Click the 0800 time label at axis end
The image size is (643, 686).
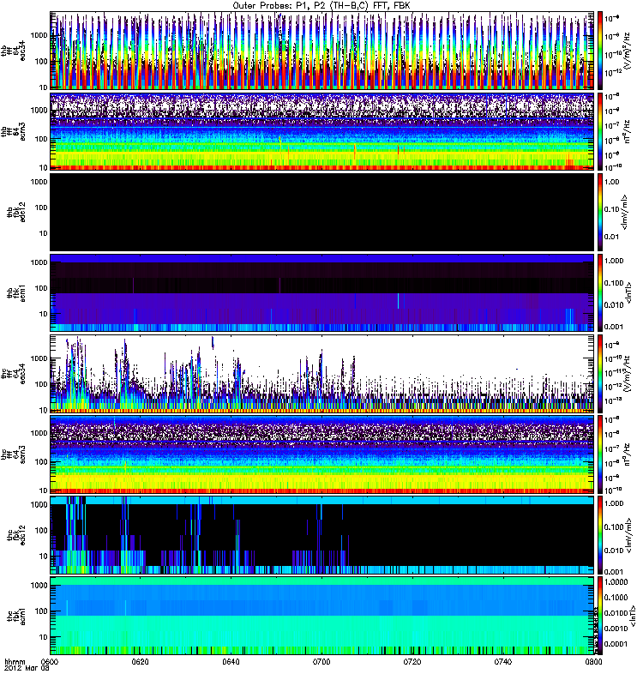(x=592, y=662)
